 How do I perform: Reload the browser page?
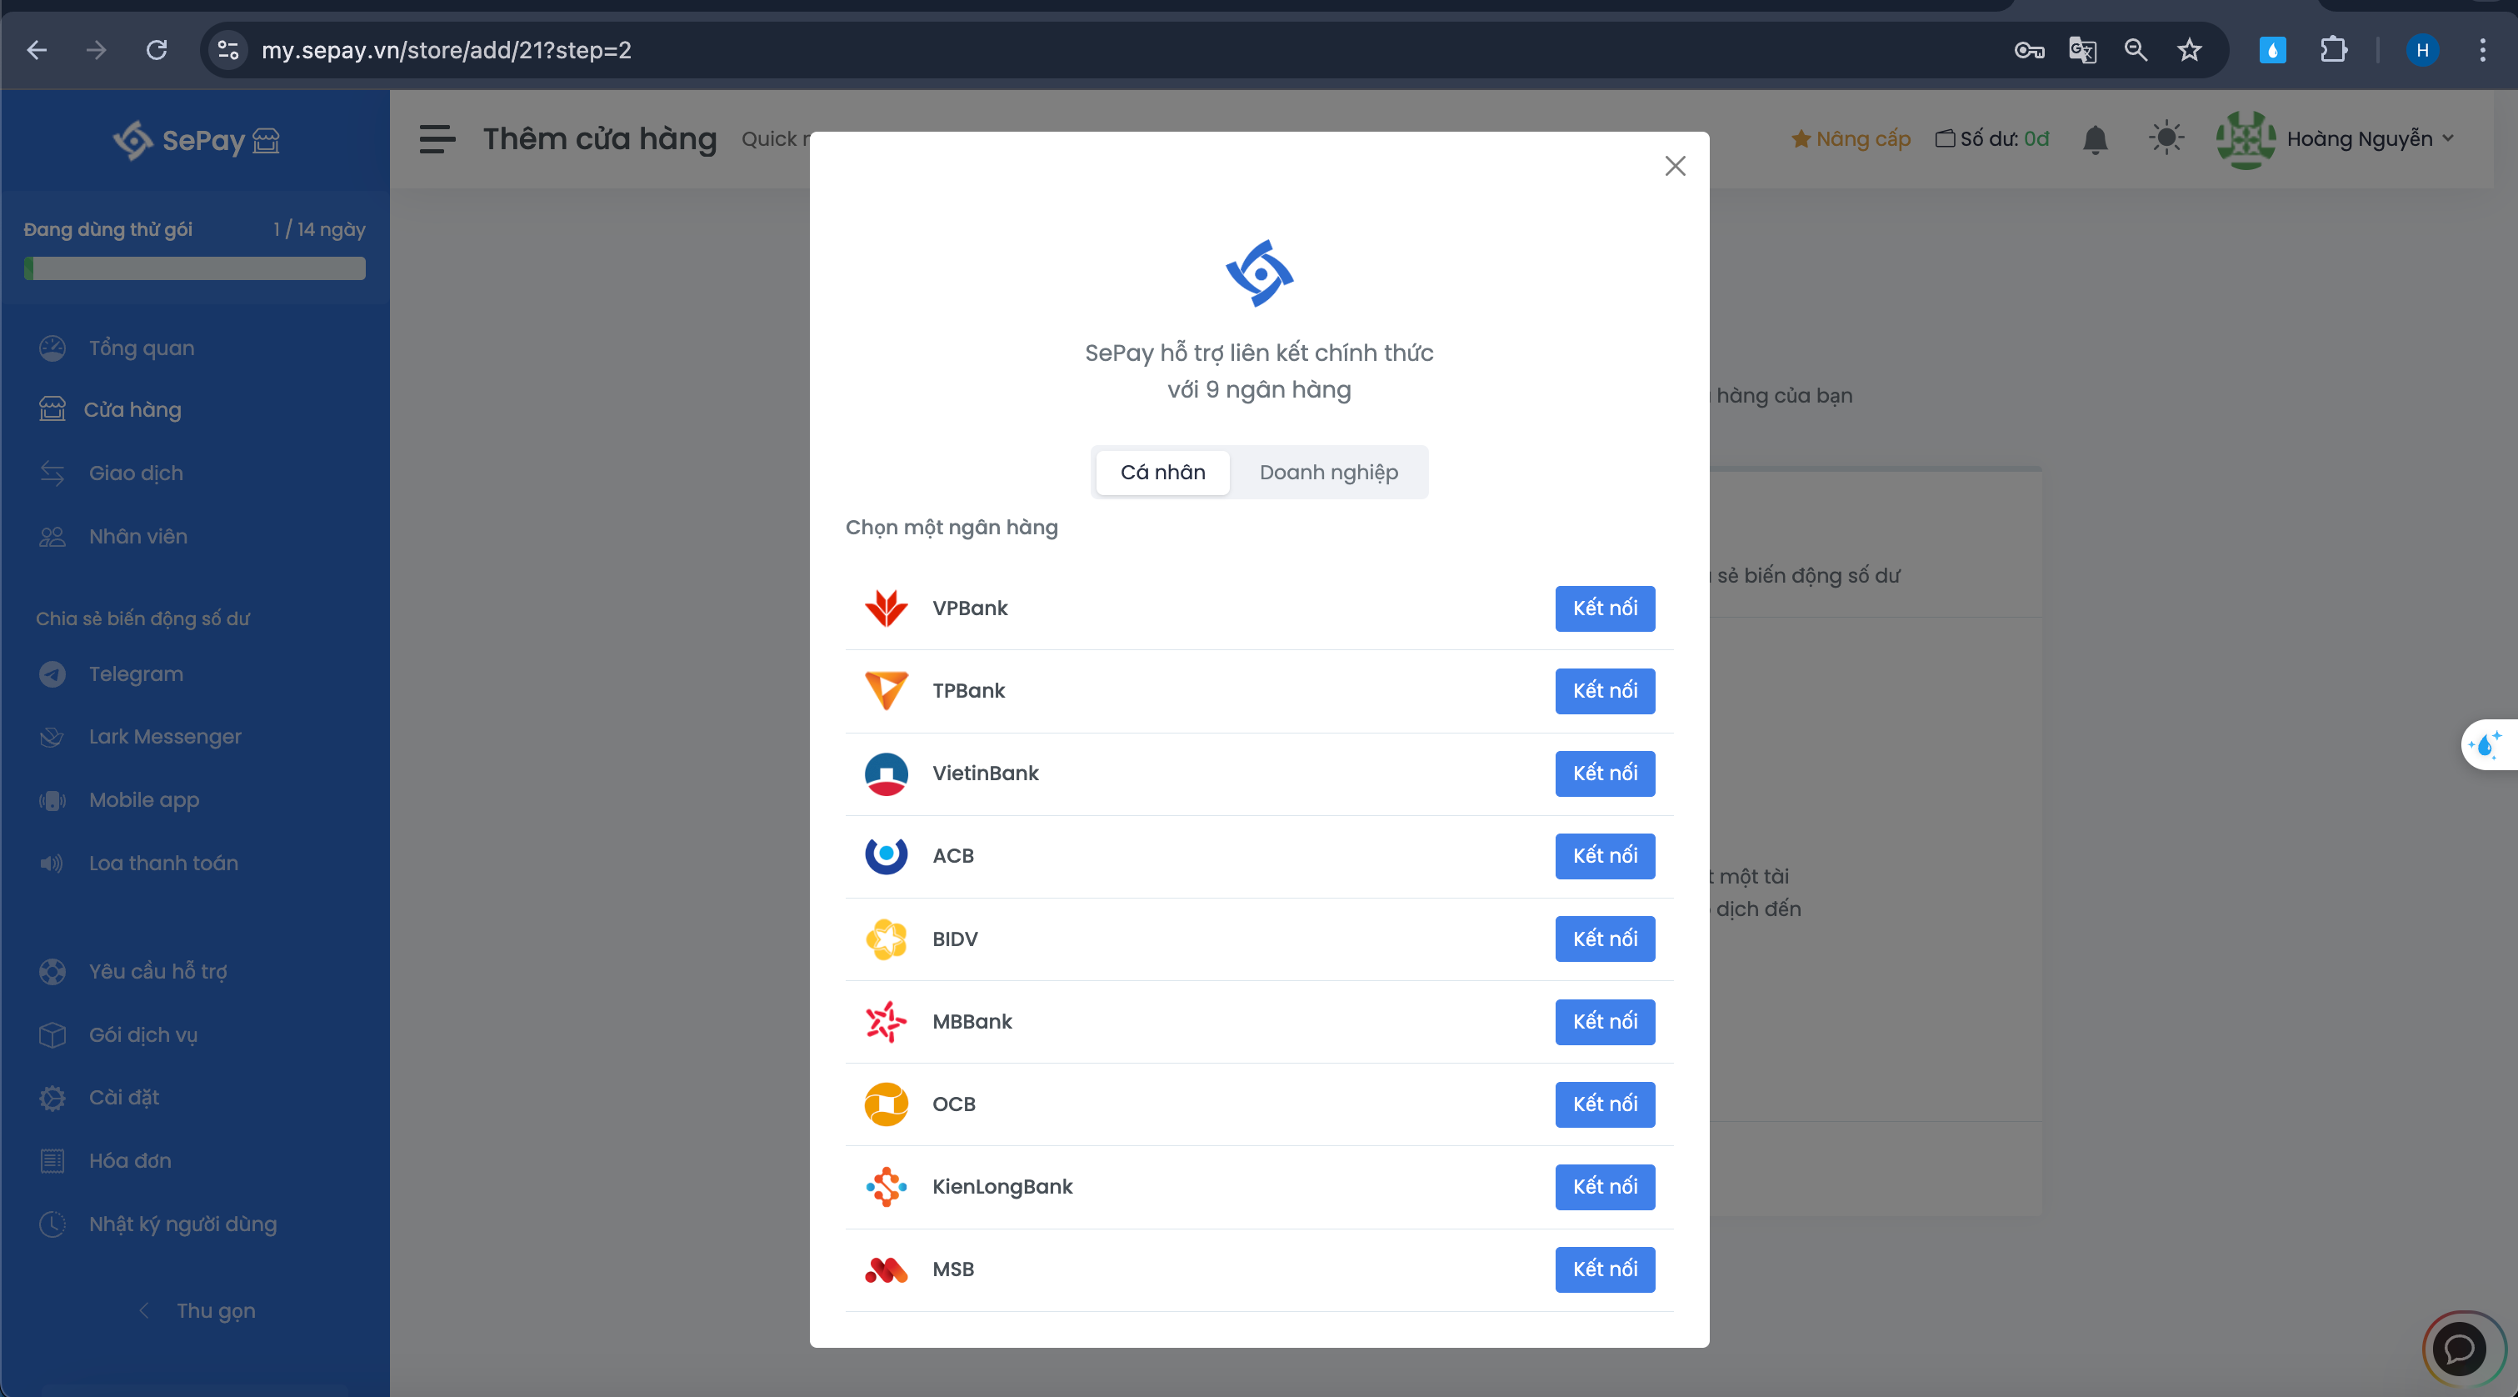click(157, 50)
